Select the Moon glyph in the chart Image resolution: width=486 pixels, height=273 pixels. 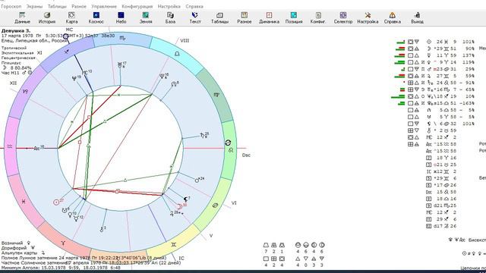pyautogui.click(x=179, y=206)
